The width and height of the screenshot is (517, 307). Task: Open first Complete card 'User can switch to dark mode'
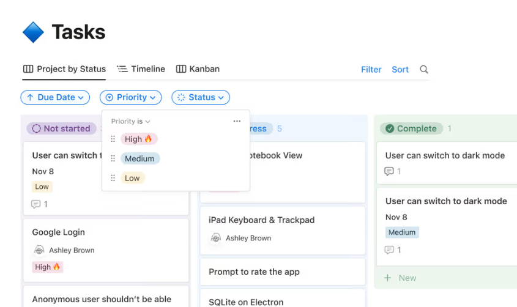447,163
